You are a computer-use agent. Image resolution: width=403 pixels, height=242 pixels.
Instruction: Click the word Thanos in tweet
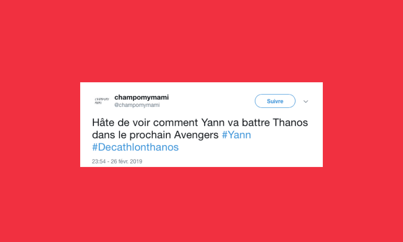coord(290,123)
